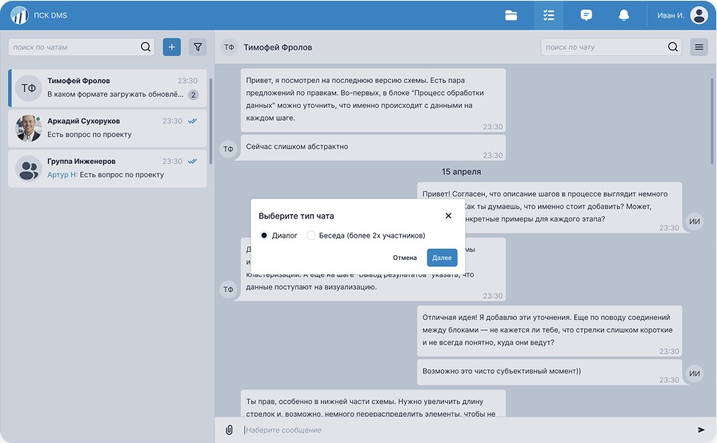Screen dimensions: 717x443
Task: Open the Аркадий Сухоруков conversation
Action: pos(107,128)
